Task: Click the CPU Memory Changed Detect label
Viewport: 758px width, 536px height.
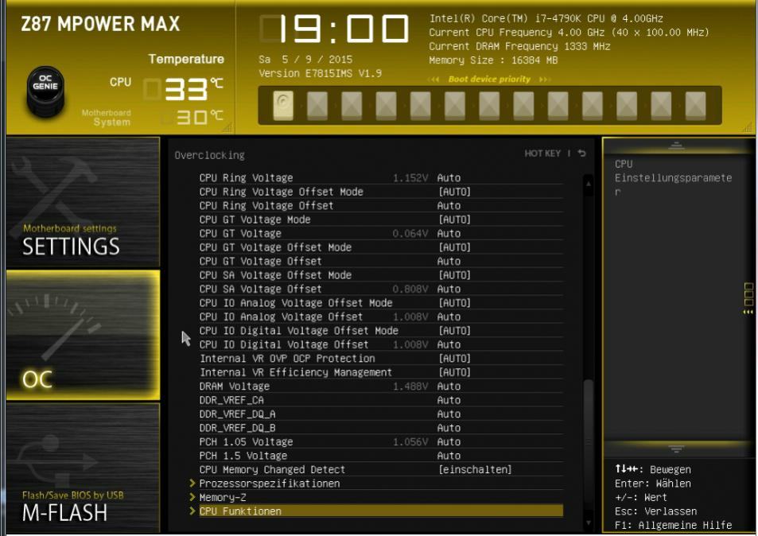Action: [272, 470]
